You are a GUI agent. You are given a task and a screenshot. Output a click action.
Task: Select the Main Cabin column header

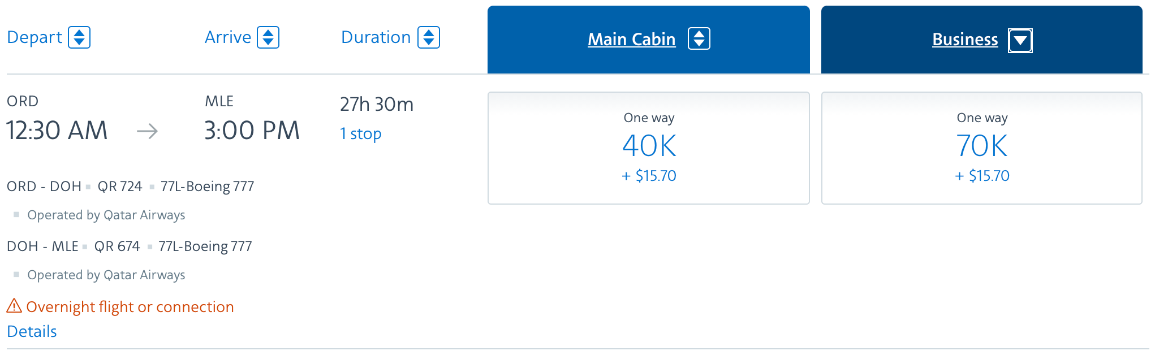point(631,39)
